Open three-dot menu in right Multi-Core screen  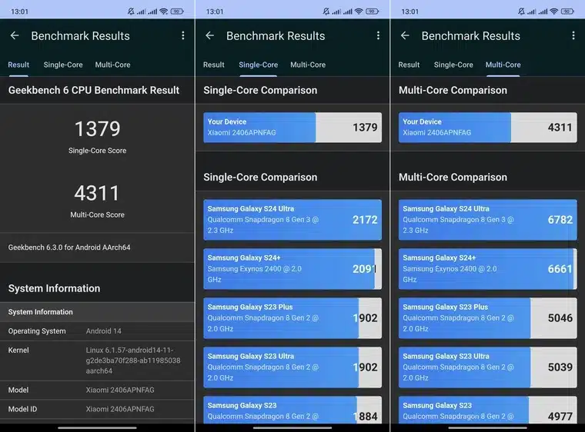pyautogui.click(x=573, y=36)
